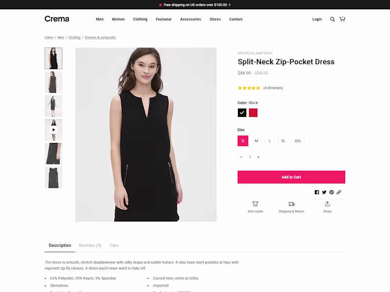The height and width of the screenshot is (292, 390).
Task: Select size XL option
Action: pos(283,141)
